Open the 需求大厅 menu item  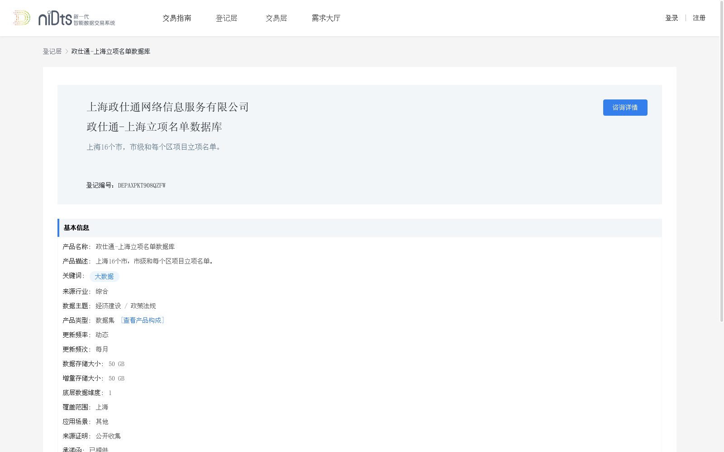click(326, 18)
